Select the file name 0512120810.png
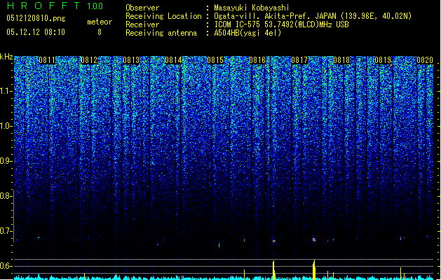This screenshot has width=441, height=280. coord(36,19)
